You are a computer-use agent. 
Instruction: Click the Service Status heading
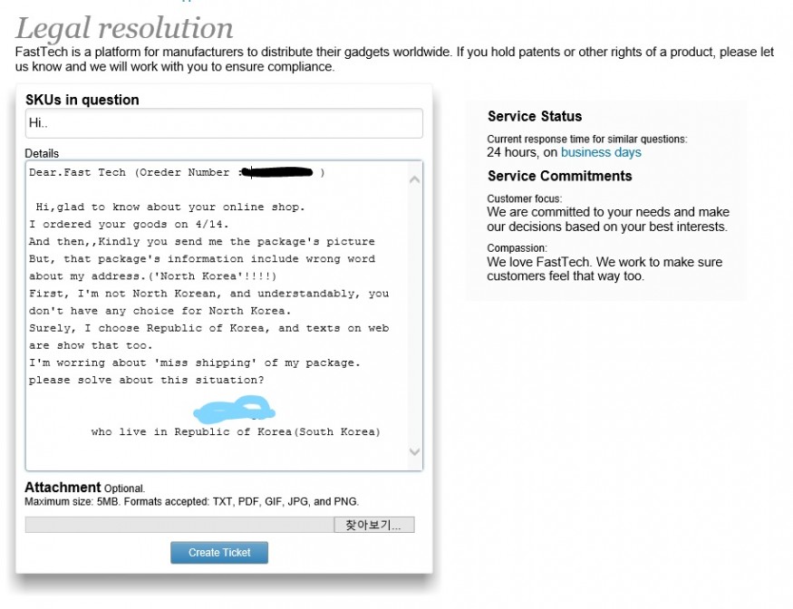535,116
